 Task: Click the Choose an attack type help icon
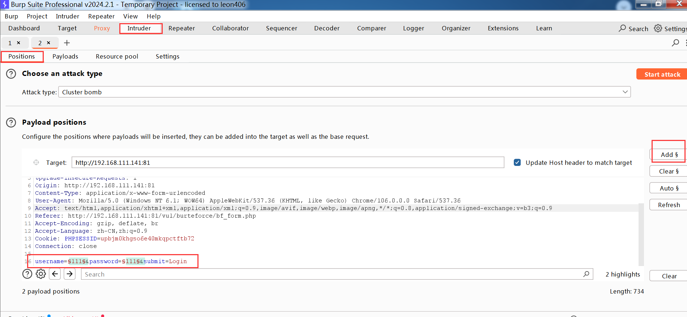[11, 74]
